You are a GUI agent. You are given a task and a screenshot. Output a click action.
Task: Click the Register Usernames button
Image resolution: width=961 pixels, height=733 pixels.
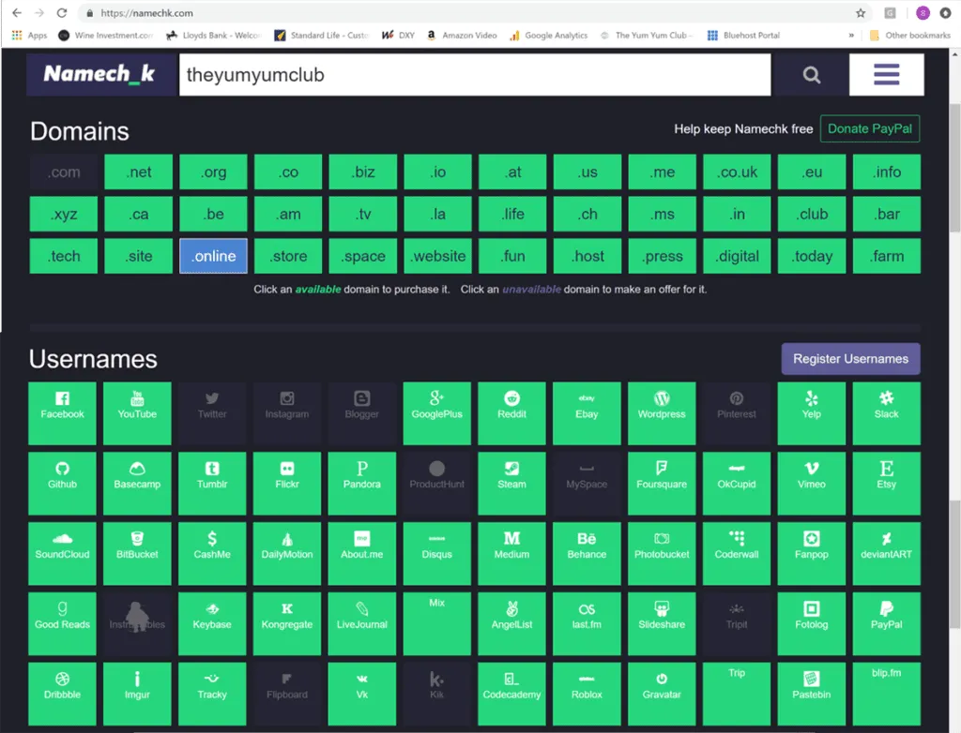[x=850, y=359]
